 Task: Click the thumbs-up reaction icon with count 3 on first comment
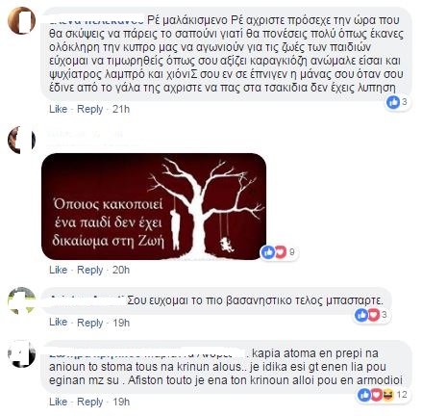393,102
